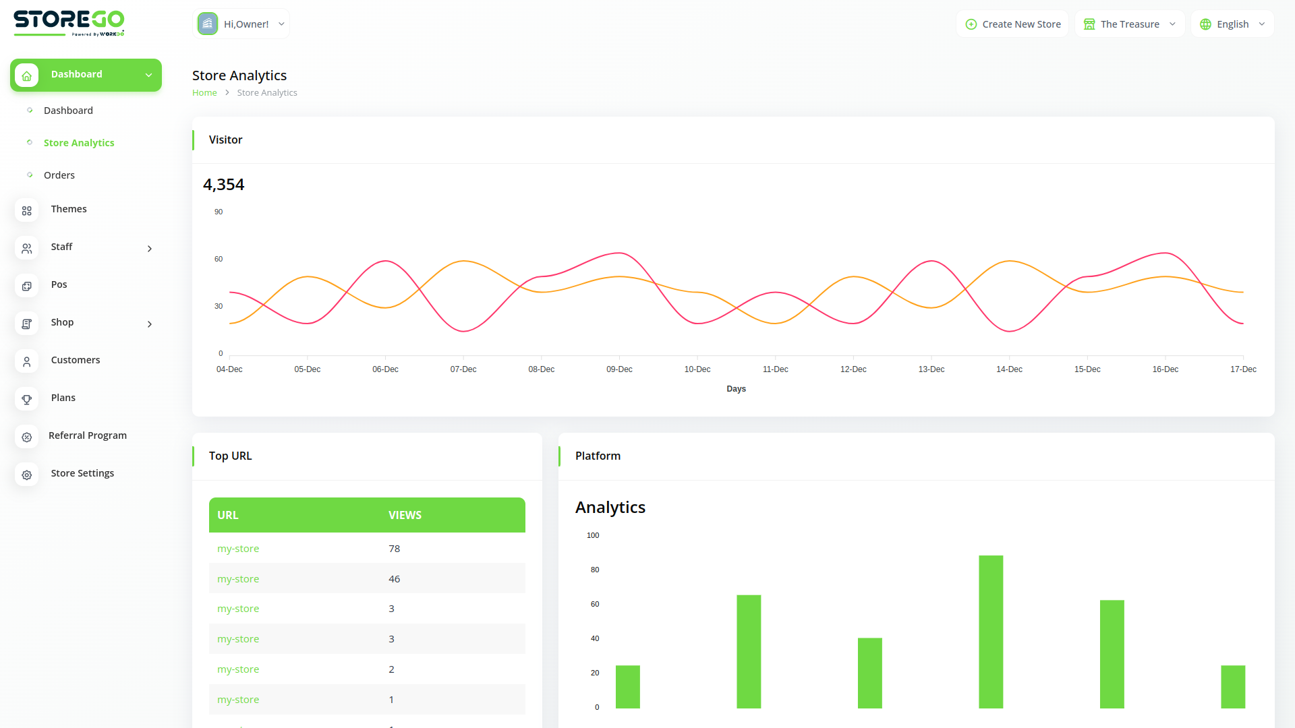Viewport: 1295px width, 728px height.
Task: Click the Plans trophy icon
Action: click(x=26, y=399)
